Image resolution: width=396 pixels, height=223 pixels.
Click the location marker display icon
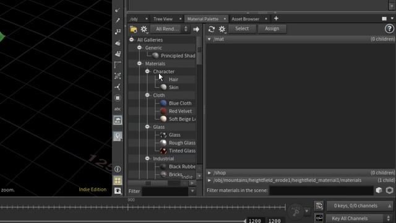pyautogui.click(x=118, y=136)
